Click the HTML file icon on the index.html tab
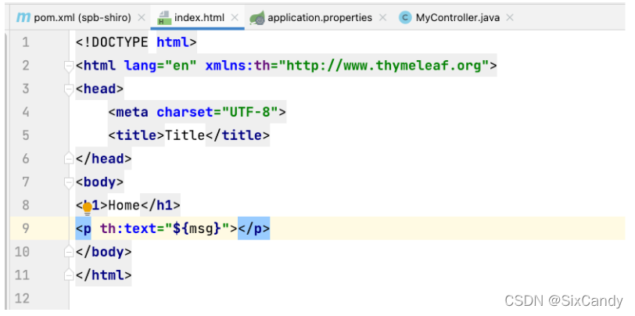The width and height of the screenshot is (635, 316). pyautogui.click(x=163, y=18)
